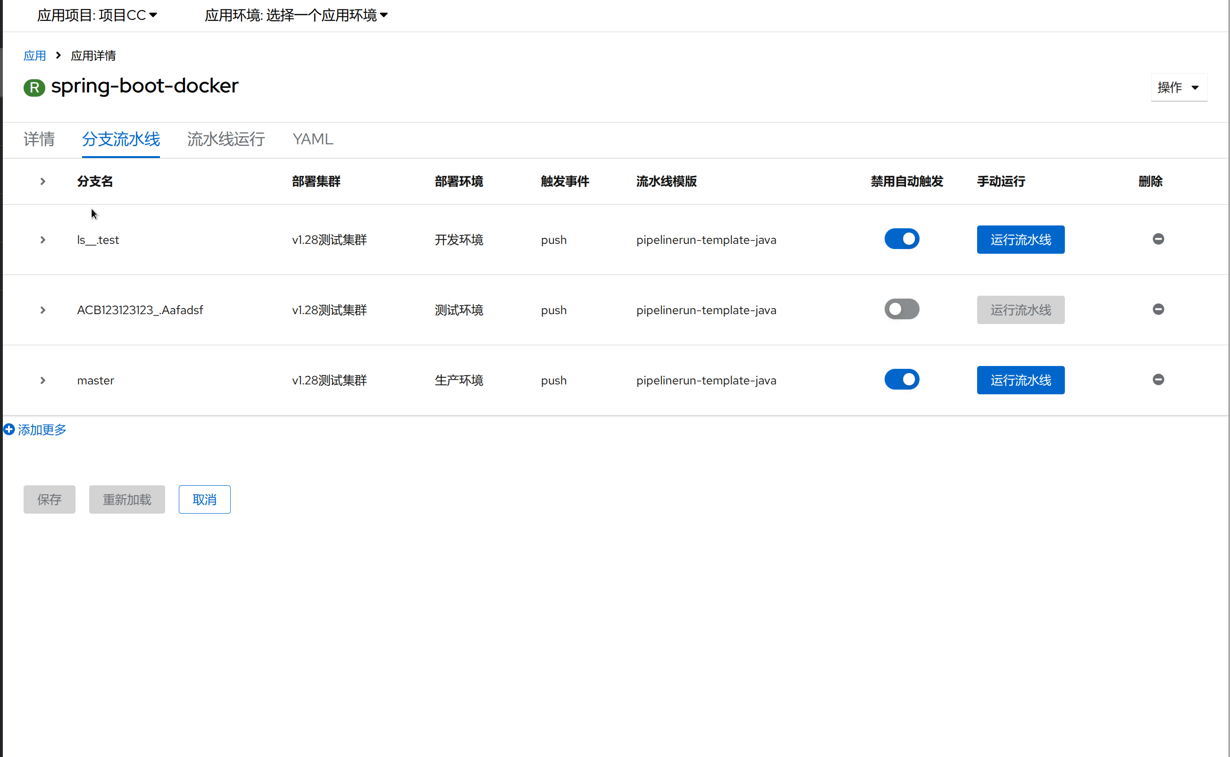Click plus icon beside 添加更多
Image resolution: width=1230 pixels, height=757 pixels.
coord(8,429)
